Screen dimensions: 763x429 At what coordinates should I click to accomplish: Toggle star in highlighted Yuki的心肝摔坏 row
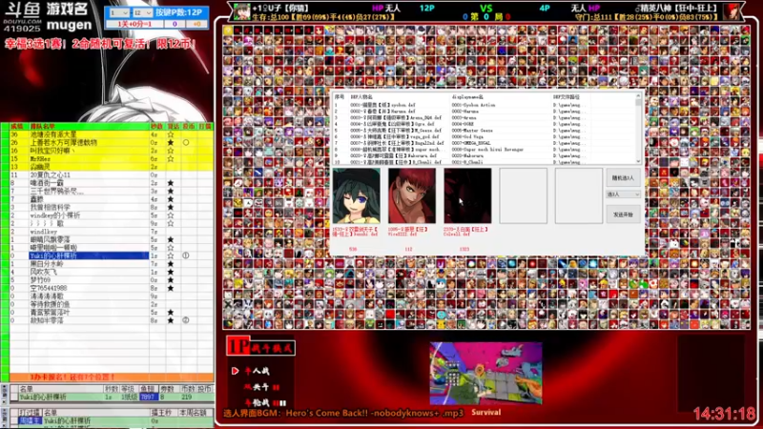pos(171,255)
